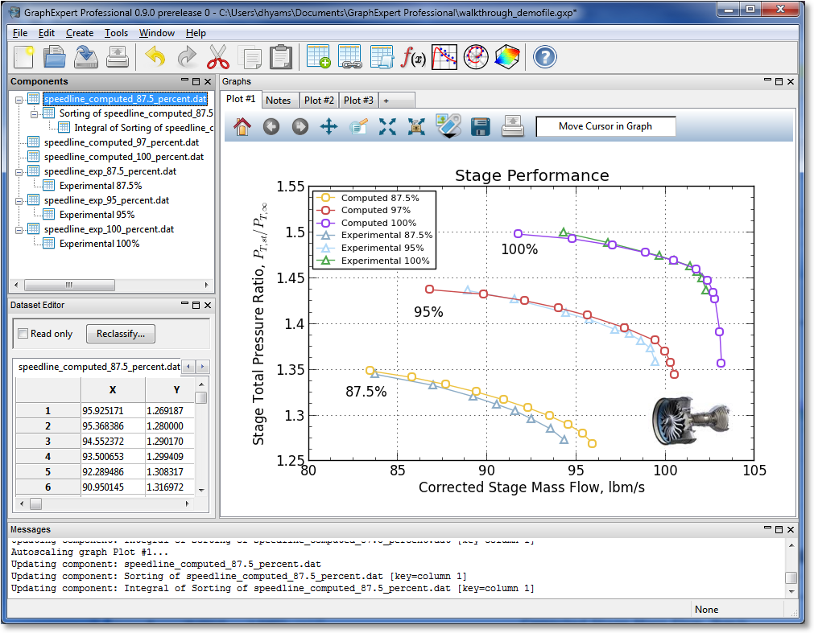Collapse the Sorting of speedline_computed node
This screenshot has height=633, width=814.
(35, 113)
